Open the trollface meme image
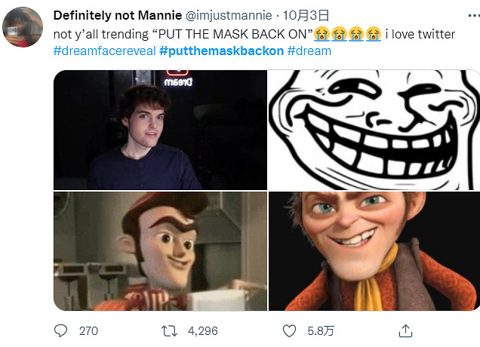Image resolution: width=480 pixels, height=347 pixels. [374, 129]
